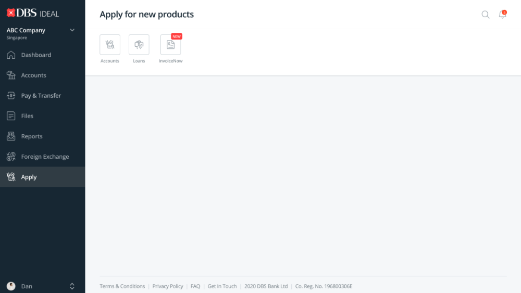This screenshot has width=521, height=293.
Task: Click the Apply icon in the sidebar
Action: [11, 177]
